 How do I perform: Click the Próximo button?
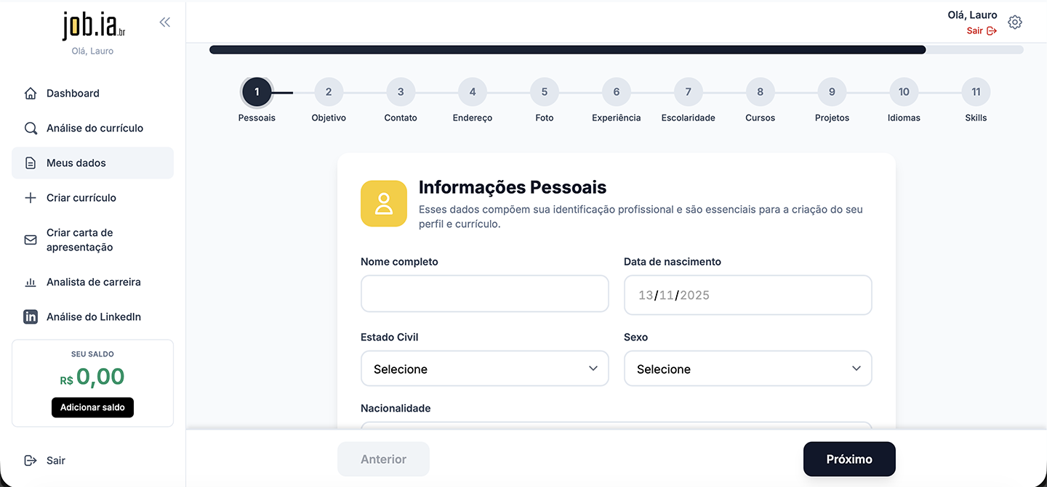[x=849, y=459]
